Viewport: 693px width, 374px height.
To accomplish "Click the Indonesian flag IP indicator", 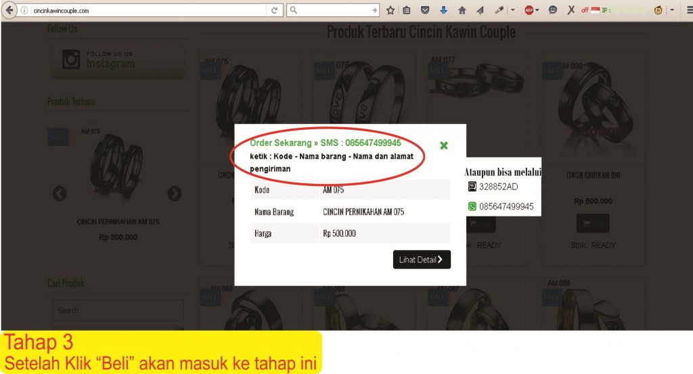I will point(596,10).
